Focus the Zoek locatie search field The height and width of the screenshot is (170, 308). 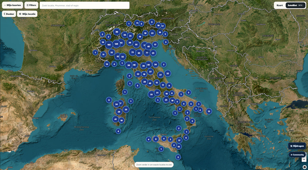84,5
